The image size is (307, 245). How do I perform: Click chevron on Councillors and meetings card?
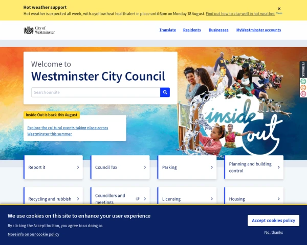tap(145, 199)
